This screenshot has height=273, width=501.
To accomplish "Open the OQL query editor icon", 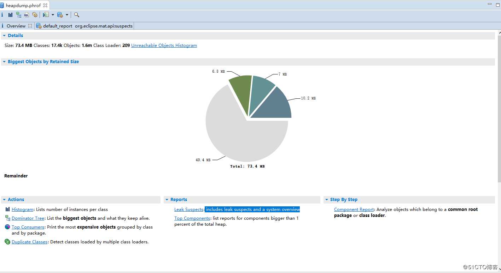I will click(x=27, y=15).
